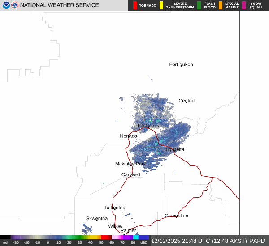Click the PAPD radar station identifier

click(257, 241)
